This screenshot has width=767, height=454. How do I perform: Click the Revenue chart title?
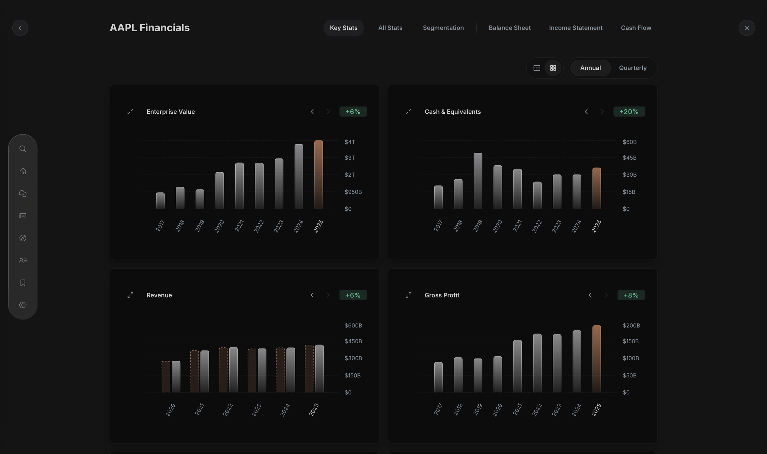(159, 295)
